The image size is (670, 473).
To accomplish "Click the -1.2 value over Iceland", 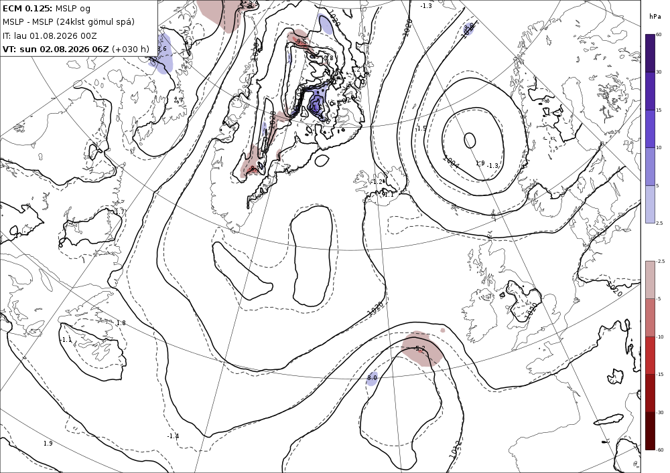I will 377,182.
